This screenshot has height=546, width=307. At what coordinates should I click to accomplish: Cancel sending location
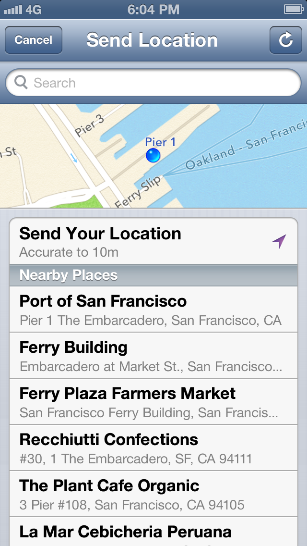tap(34, 40)
